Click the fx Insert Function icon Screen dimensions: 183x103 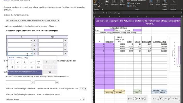(x=119, y=13)
